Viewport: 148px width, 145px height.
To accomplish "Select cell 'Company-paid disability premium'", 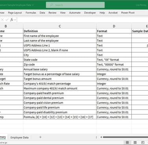I will click(x=60, y=112).
